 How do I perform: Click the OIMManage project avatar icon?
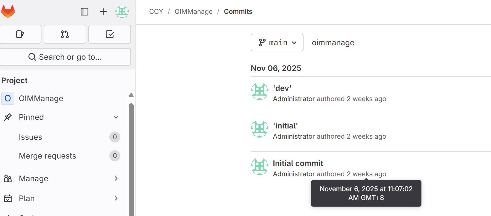pyautogui.click(x=8, y=98)
